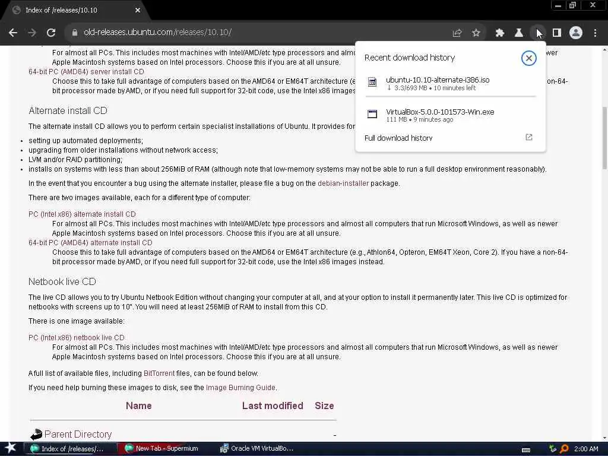
Task: Open the extensions puzzle icon
Action: pos(499,33)
